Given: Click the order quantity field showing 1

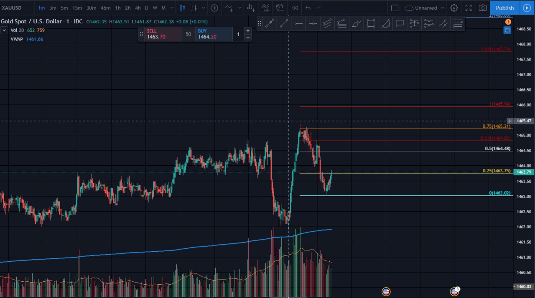Looking at the screenshot, I should click(x=238, y=34).
